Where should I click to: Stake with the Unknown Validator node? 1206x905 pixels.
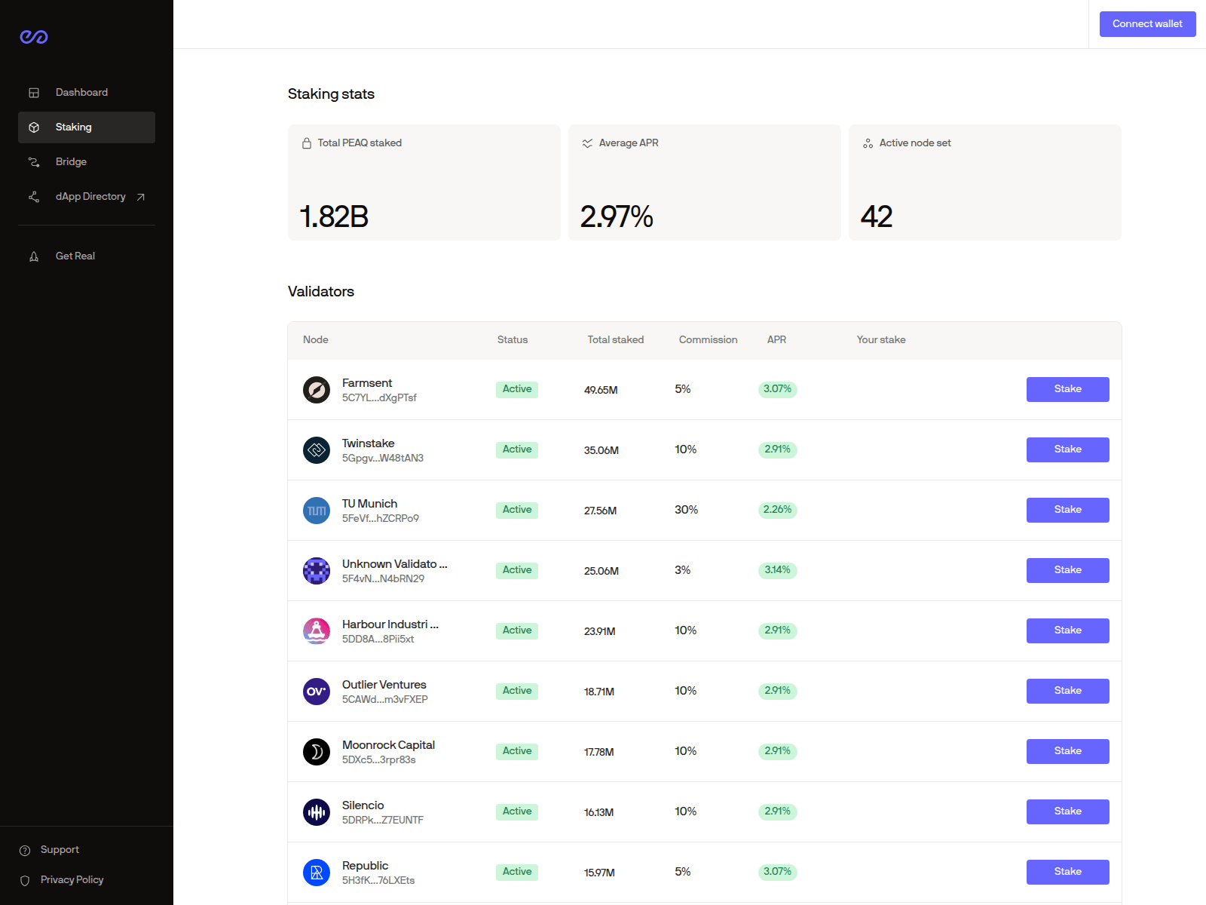coord(1067,570)
